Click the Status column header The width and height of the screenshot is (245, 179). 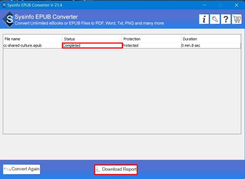pos(69,39)
